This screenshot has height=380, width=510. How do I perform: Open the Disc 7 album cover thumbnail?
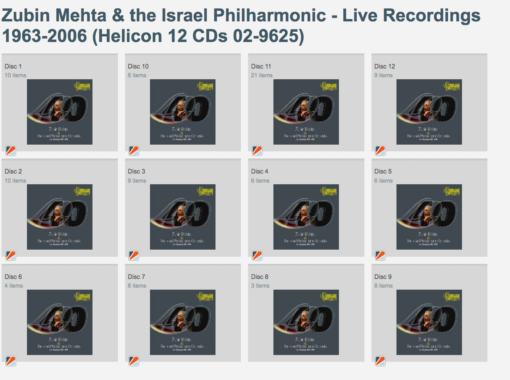[x=183, y=322]
